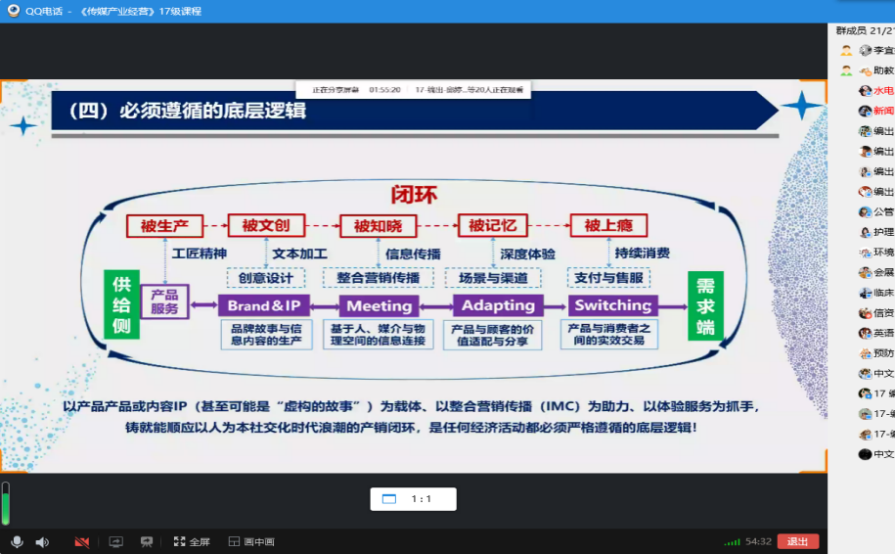The image size is (895, 554).
Task: Mute the microphone in the call toolbar
Action: pos(17,541)
